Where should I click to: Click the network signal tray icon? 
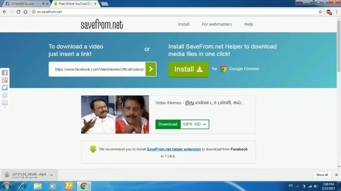[310, 186]
